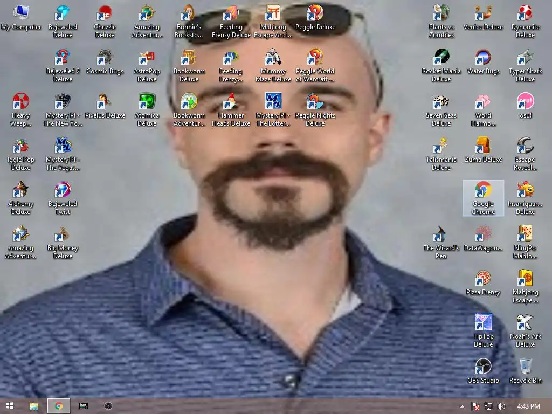Click the Zuma Deluxe icon
552x414 pixels.
click(x=483, y=150)
